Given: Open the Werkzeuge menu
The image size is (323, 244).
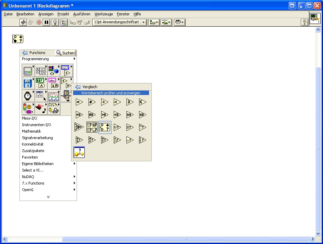Looking at the screenshot, I should pyautogui.click(x=104, y=14).
